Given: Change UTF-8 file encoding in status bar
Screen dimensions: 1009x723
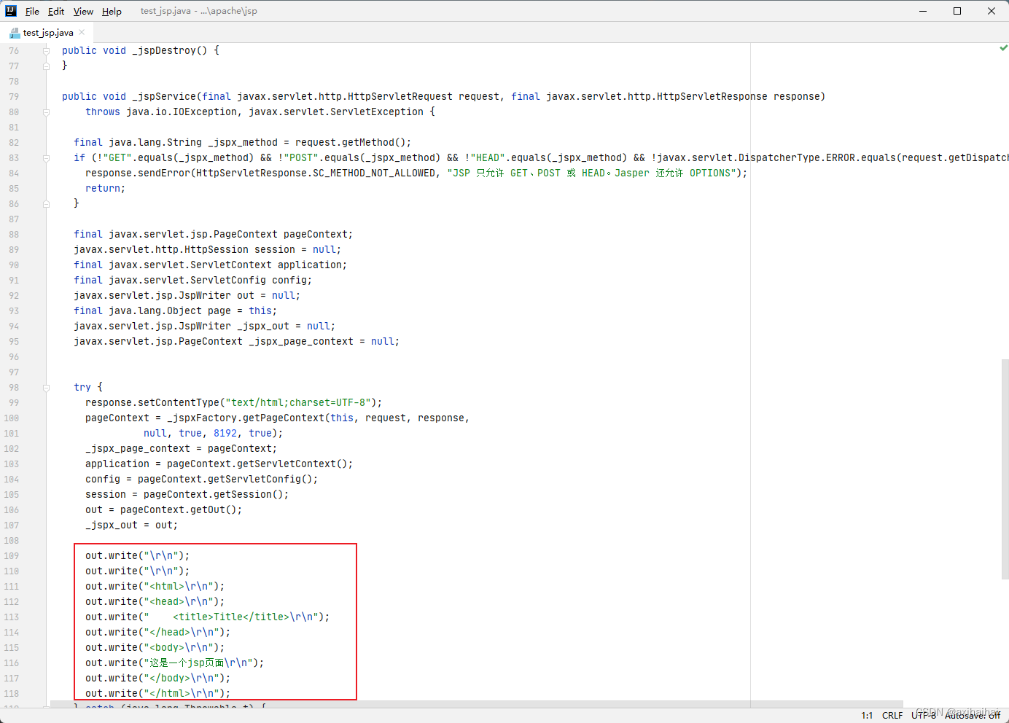Looking at the screenshot, I should point(924,716).
